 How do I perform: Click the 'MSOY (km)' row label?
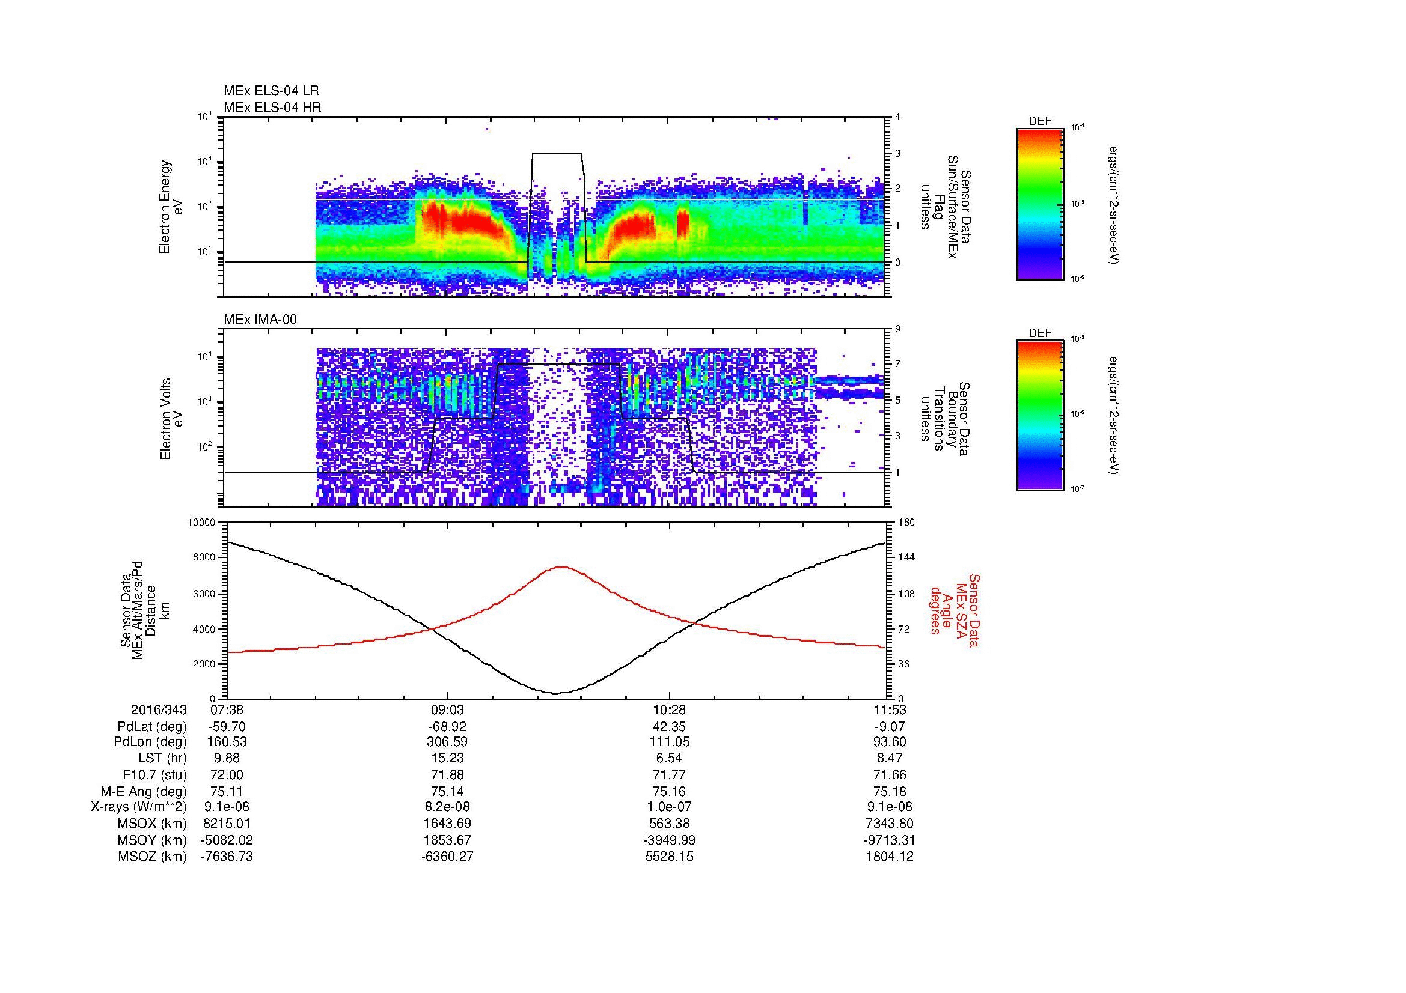(152, 840)
